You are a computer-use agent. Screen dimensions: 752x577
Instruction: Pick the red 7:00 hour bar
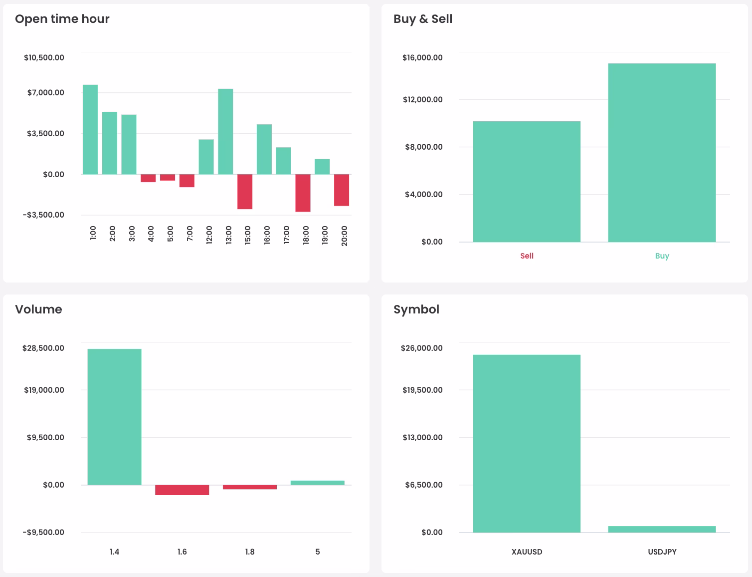click(x=187, y=181)
